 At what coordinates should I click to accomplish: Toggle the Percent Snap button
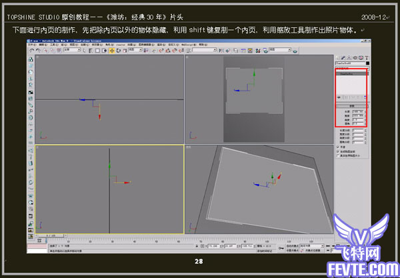(x=174, y=51)
